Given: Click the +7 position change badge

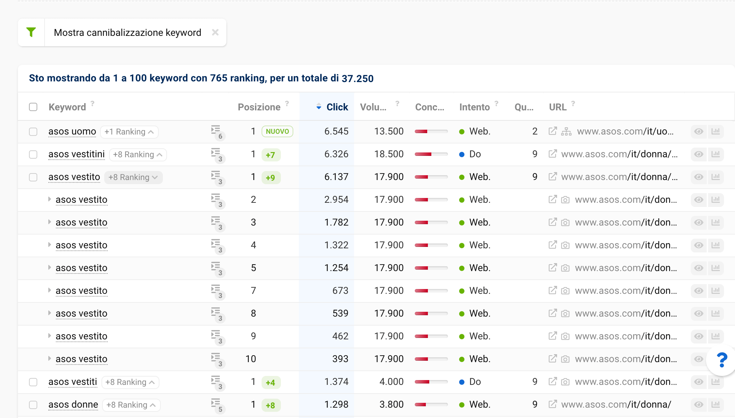Looking at the screenshot, I should (271, 155).
